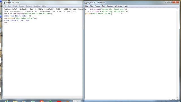Image resolution: width=181 pixels, height=102 pixels.
Task: Click 'Python 2.7.7 Shell' title text
Action: coord(12,3)
